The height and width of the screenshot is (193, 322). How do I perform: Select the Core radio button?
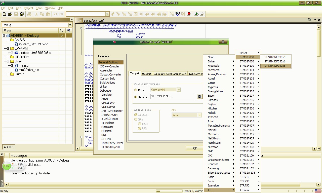tap(136, 90)
